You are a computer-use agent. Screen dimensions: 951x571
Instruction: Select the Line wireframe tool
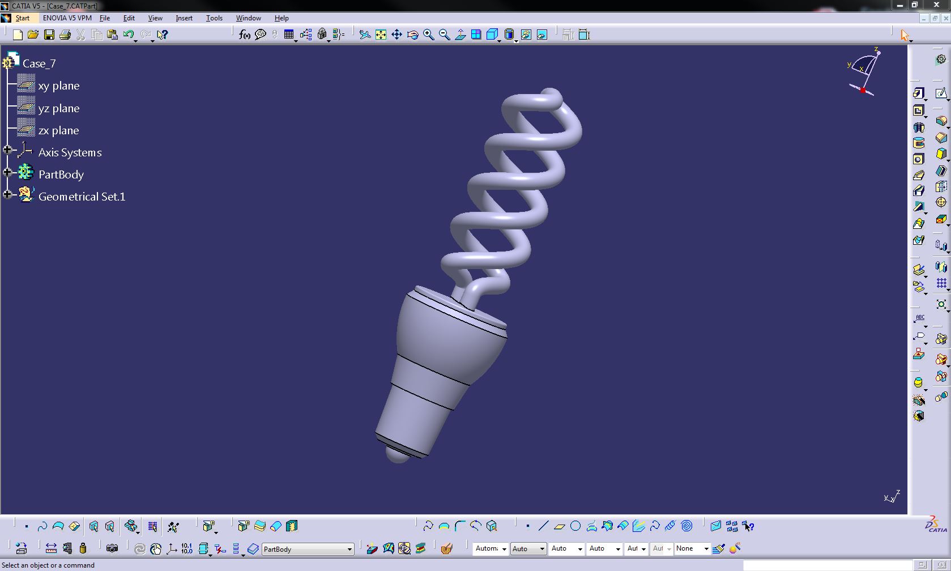(x=543, y=526)
